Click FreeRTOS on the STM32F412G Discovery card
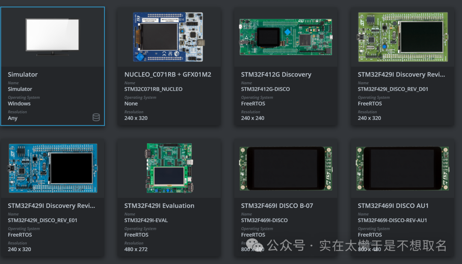The height and width of the screenshot is (264, 462). (x=253, y=104)
